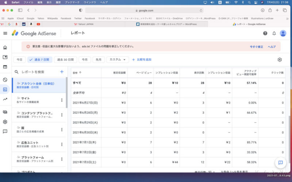
Task: Open the Safari privacy shield icon
Action: (x=80, y=11)
